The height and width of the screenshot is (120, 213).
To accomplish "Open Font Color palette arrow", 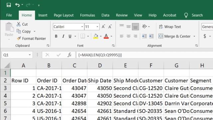I will [x=111, y=36].
